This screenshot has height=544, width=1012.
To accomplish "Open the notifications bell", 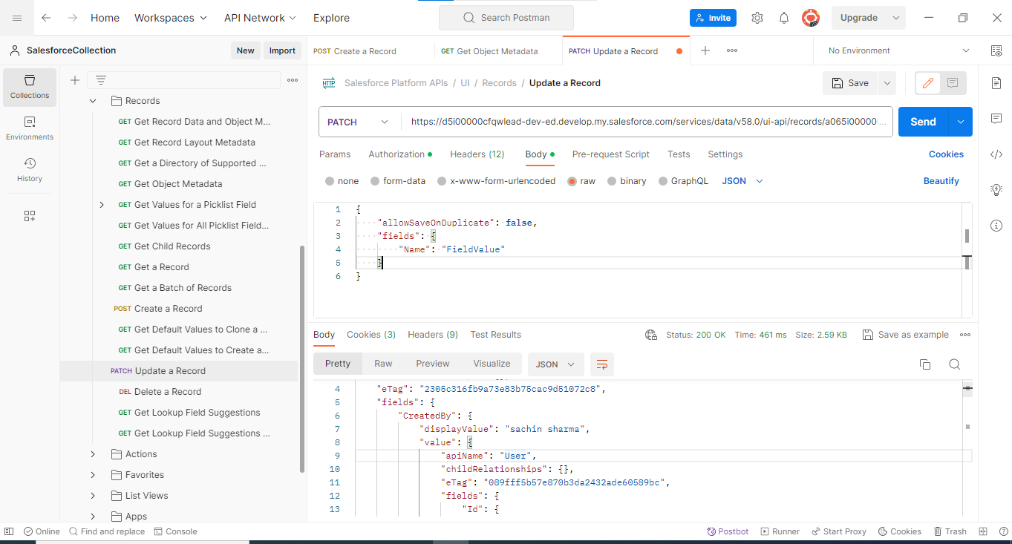I will pos(784,18).
